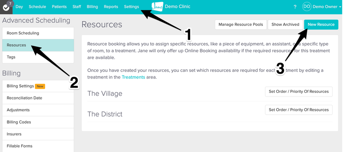
Task: Open Adjustments in sidebar
Action: 38,110
